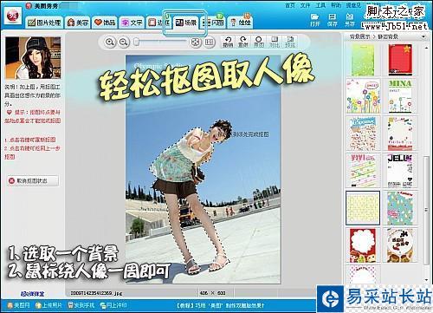The image size is (433, 313).
Task: Click the 原图 original image icon
Action: point(259,42)
